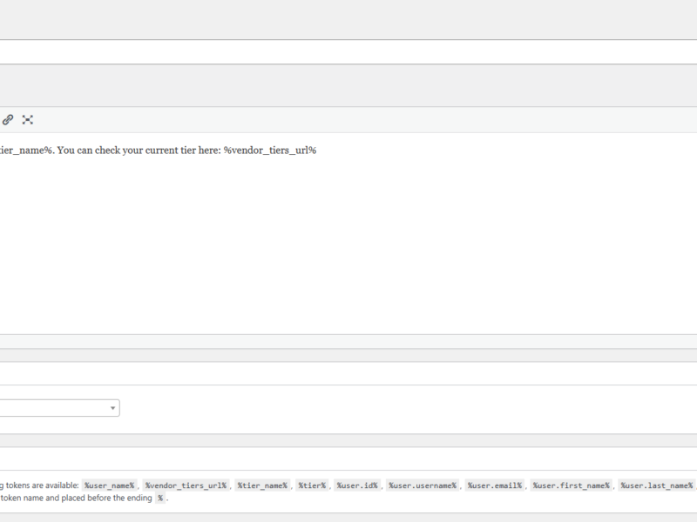Open the dropdown below the message editor
The height and width of the screenshot is (522, 697).
click(59, 408)
